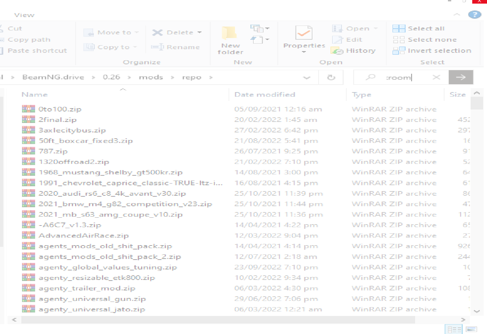Switch to the View ribbon tab
Viewport: 487px width, 334px height.
point(24,15)
